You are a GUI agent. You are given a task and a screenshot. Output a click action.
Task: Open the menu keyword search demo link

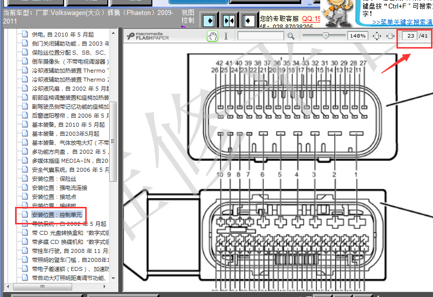click(402, 23)
